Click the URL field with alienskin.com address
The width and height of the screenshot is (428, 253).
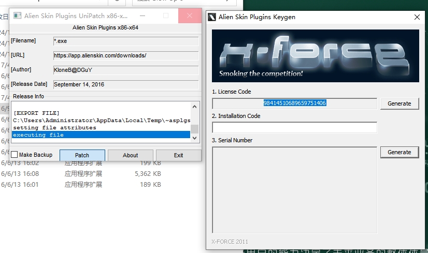pos(126,55)
